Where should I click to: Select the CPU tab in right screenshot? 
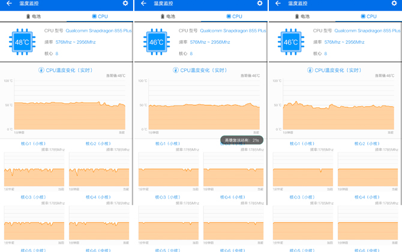(368, 16)
